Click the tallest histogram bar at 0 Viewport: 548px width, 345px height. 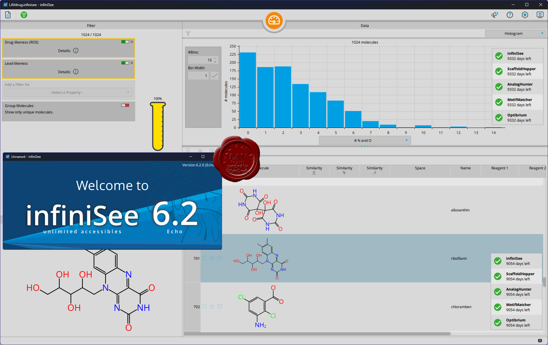tap(248, 90)
